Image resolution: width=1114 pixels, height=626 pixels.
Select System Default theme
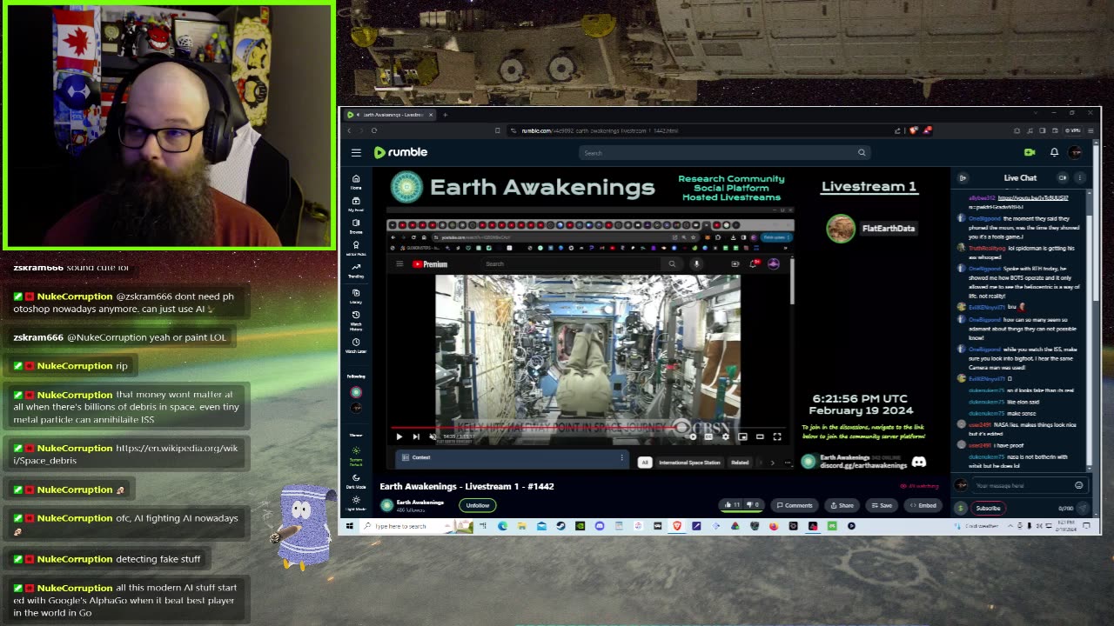pyautogui.click(x=356, y=456)
